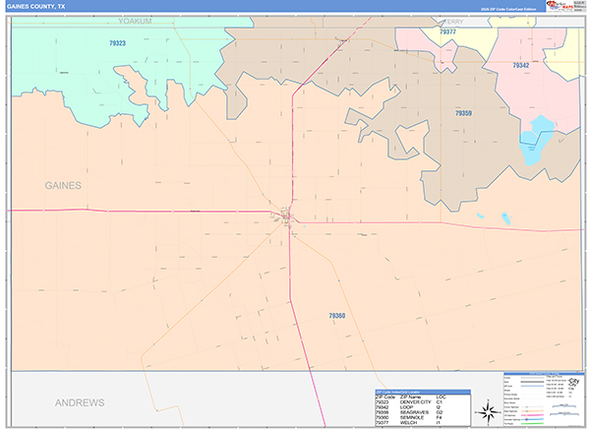Click the compass rose icon

point(488,412)
